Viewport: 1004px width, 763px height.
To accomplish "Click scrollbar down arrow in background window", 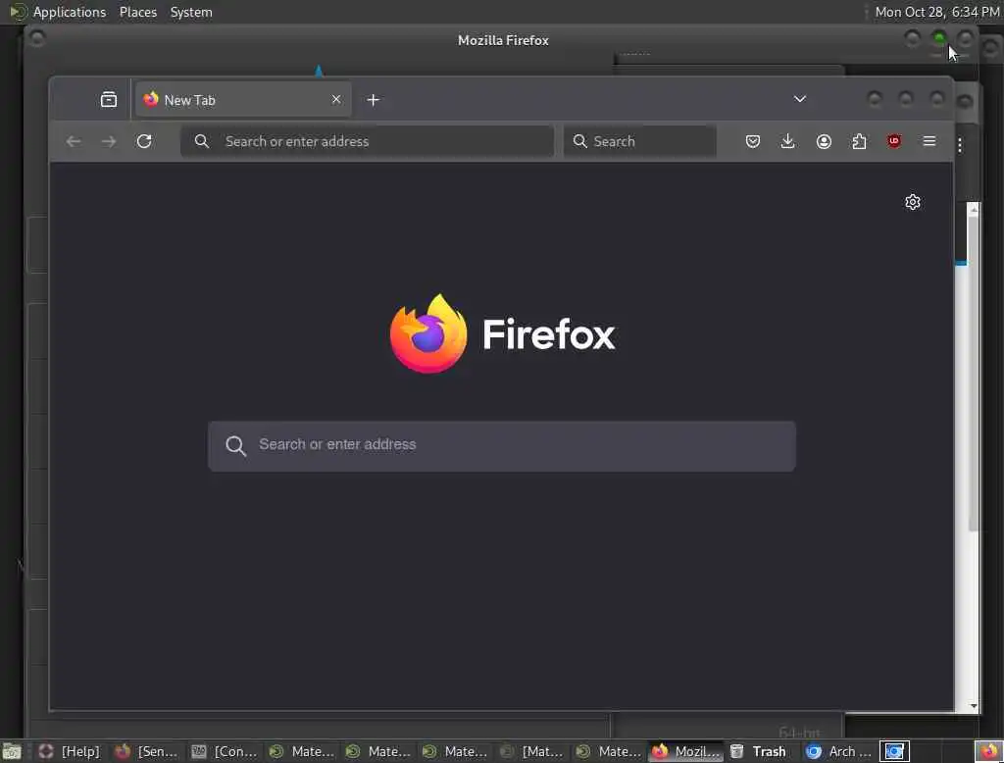I will point(974,706).
